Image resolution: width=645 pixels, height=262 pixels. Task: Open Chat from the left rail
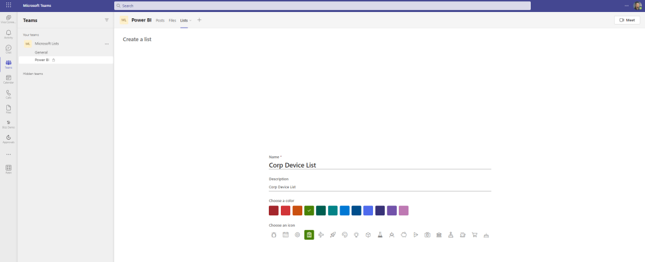point(8,48)
